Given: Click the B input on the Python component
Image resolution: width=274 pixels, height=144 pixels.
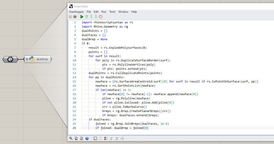Looking at the screenshot, I should click(x=27, y=59).
